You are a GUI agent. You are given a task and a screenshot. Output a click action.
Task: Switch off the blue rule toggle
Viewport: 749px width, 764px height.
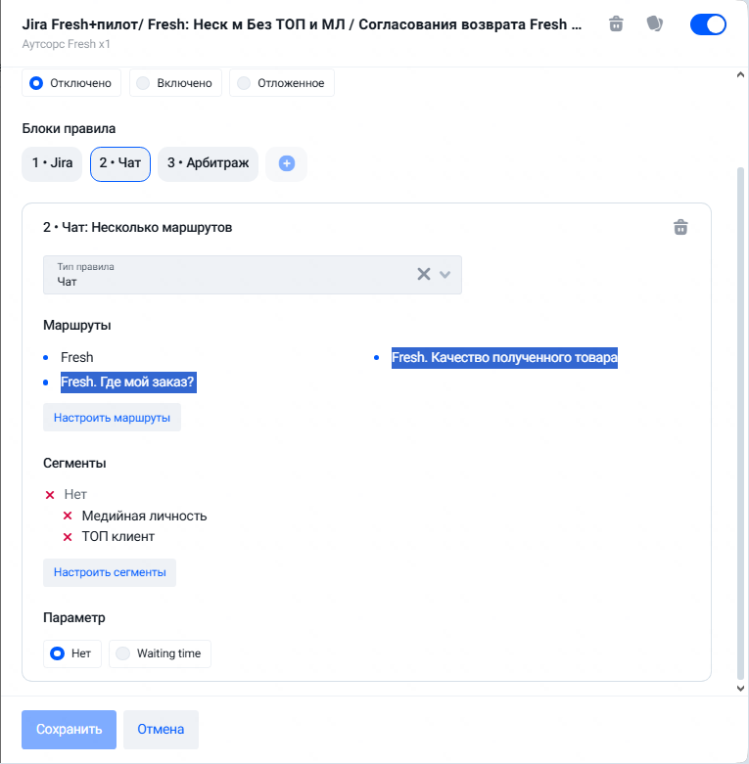pos(708,24)
